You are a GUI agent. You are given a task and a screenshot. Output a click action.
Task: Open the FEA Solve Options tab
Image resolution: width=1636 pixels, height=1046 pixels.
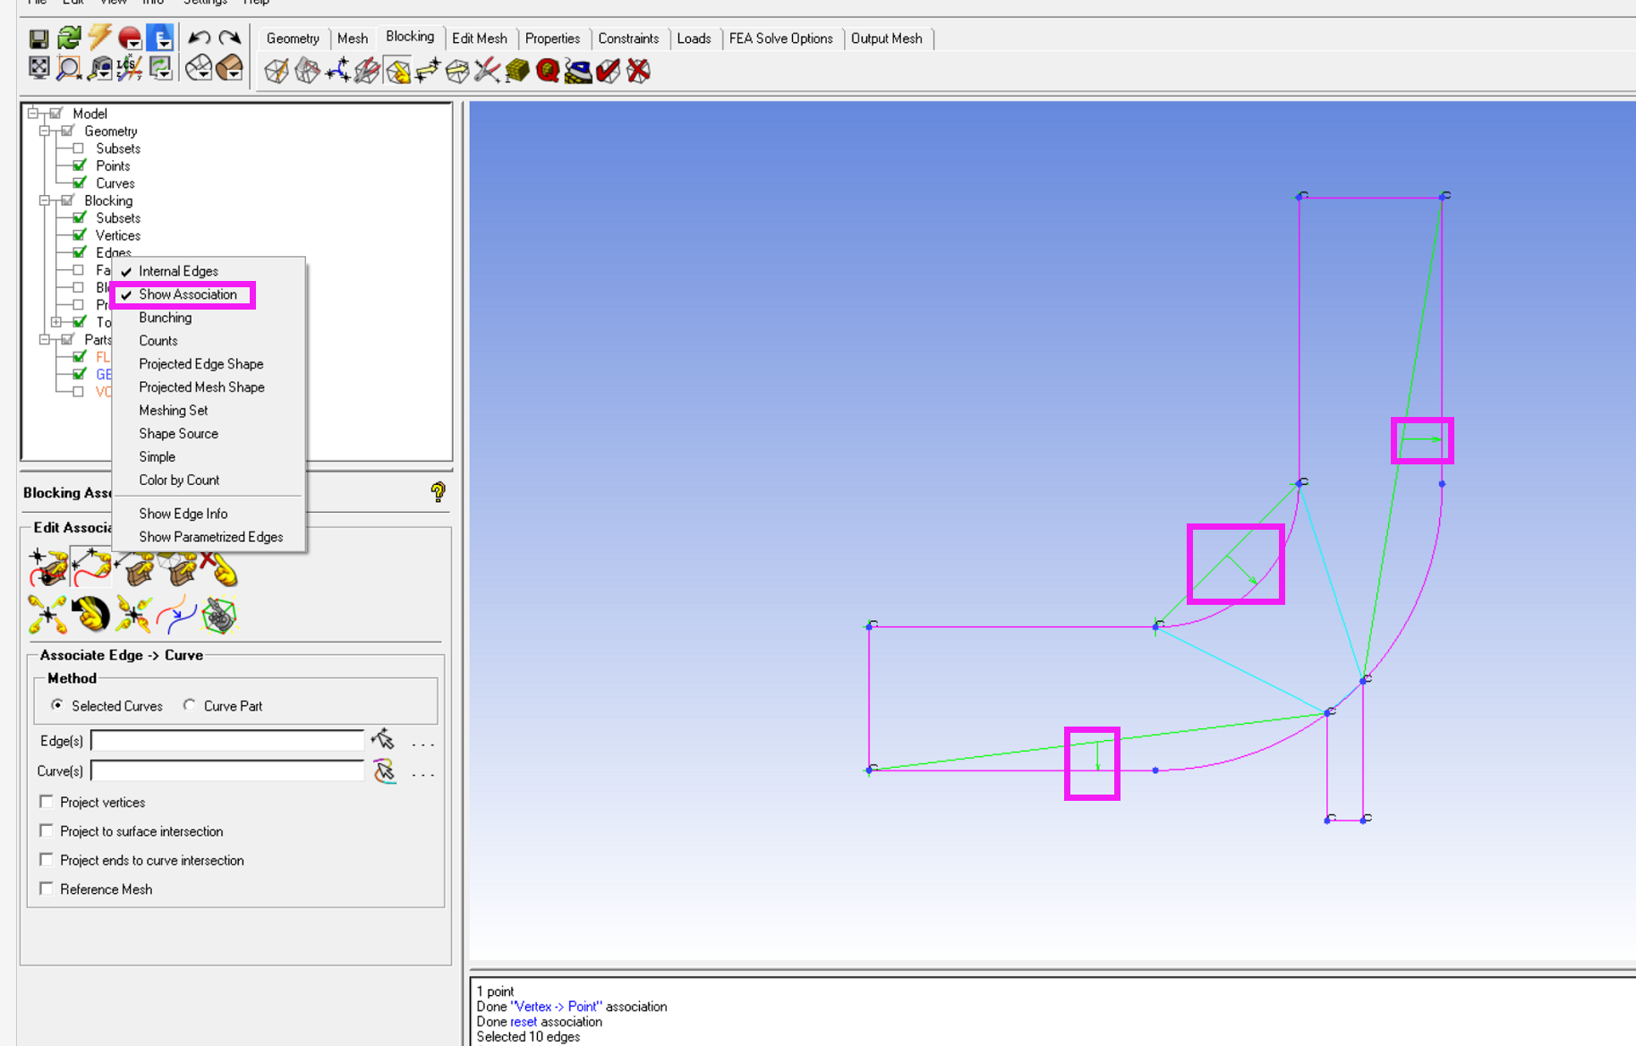(x=781, y=38)
